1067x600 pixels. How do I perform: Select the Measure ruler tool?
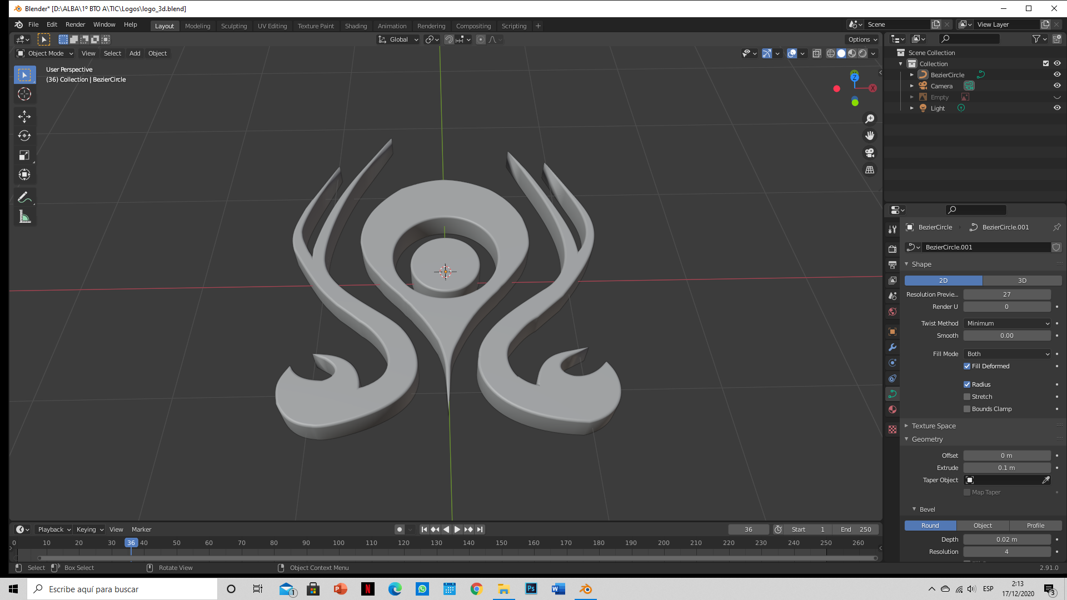click(24, 217)
